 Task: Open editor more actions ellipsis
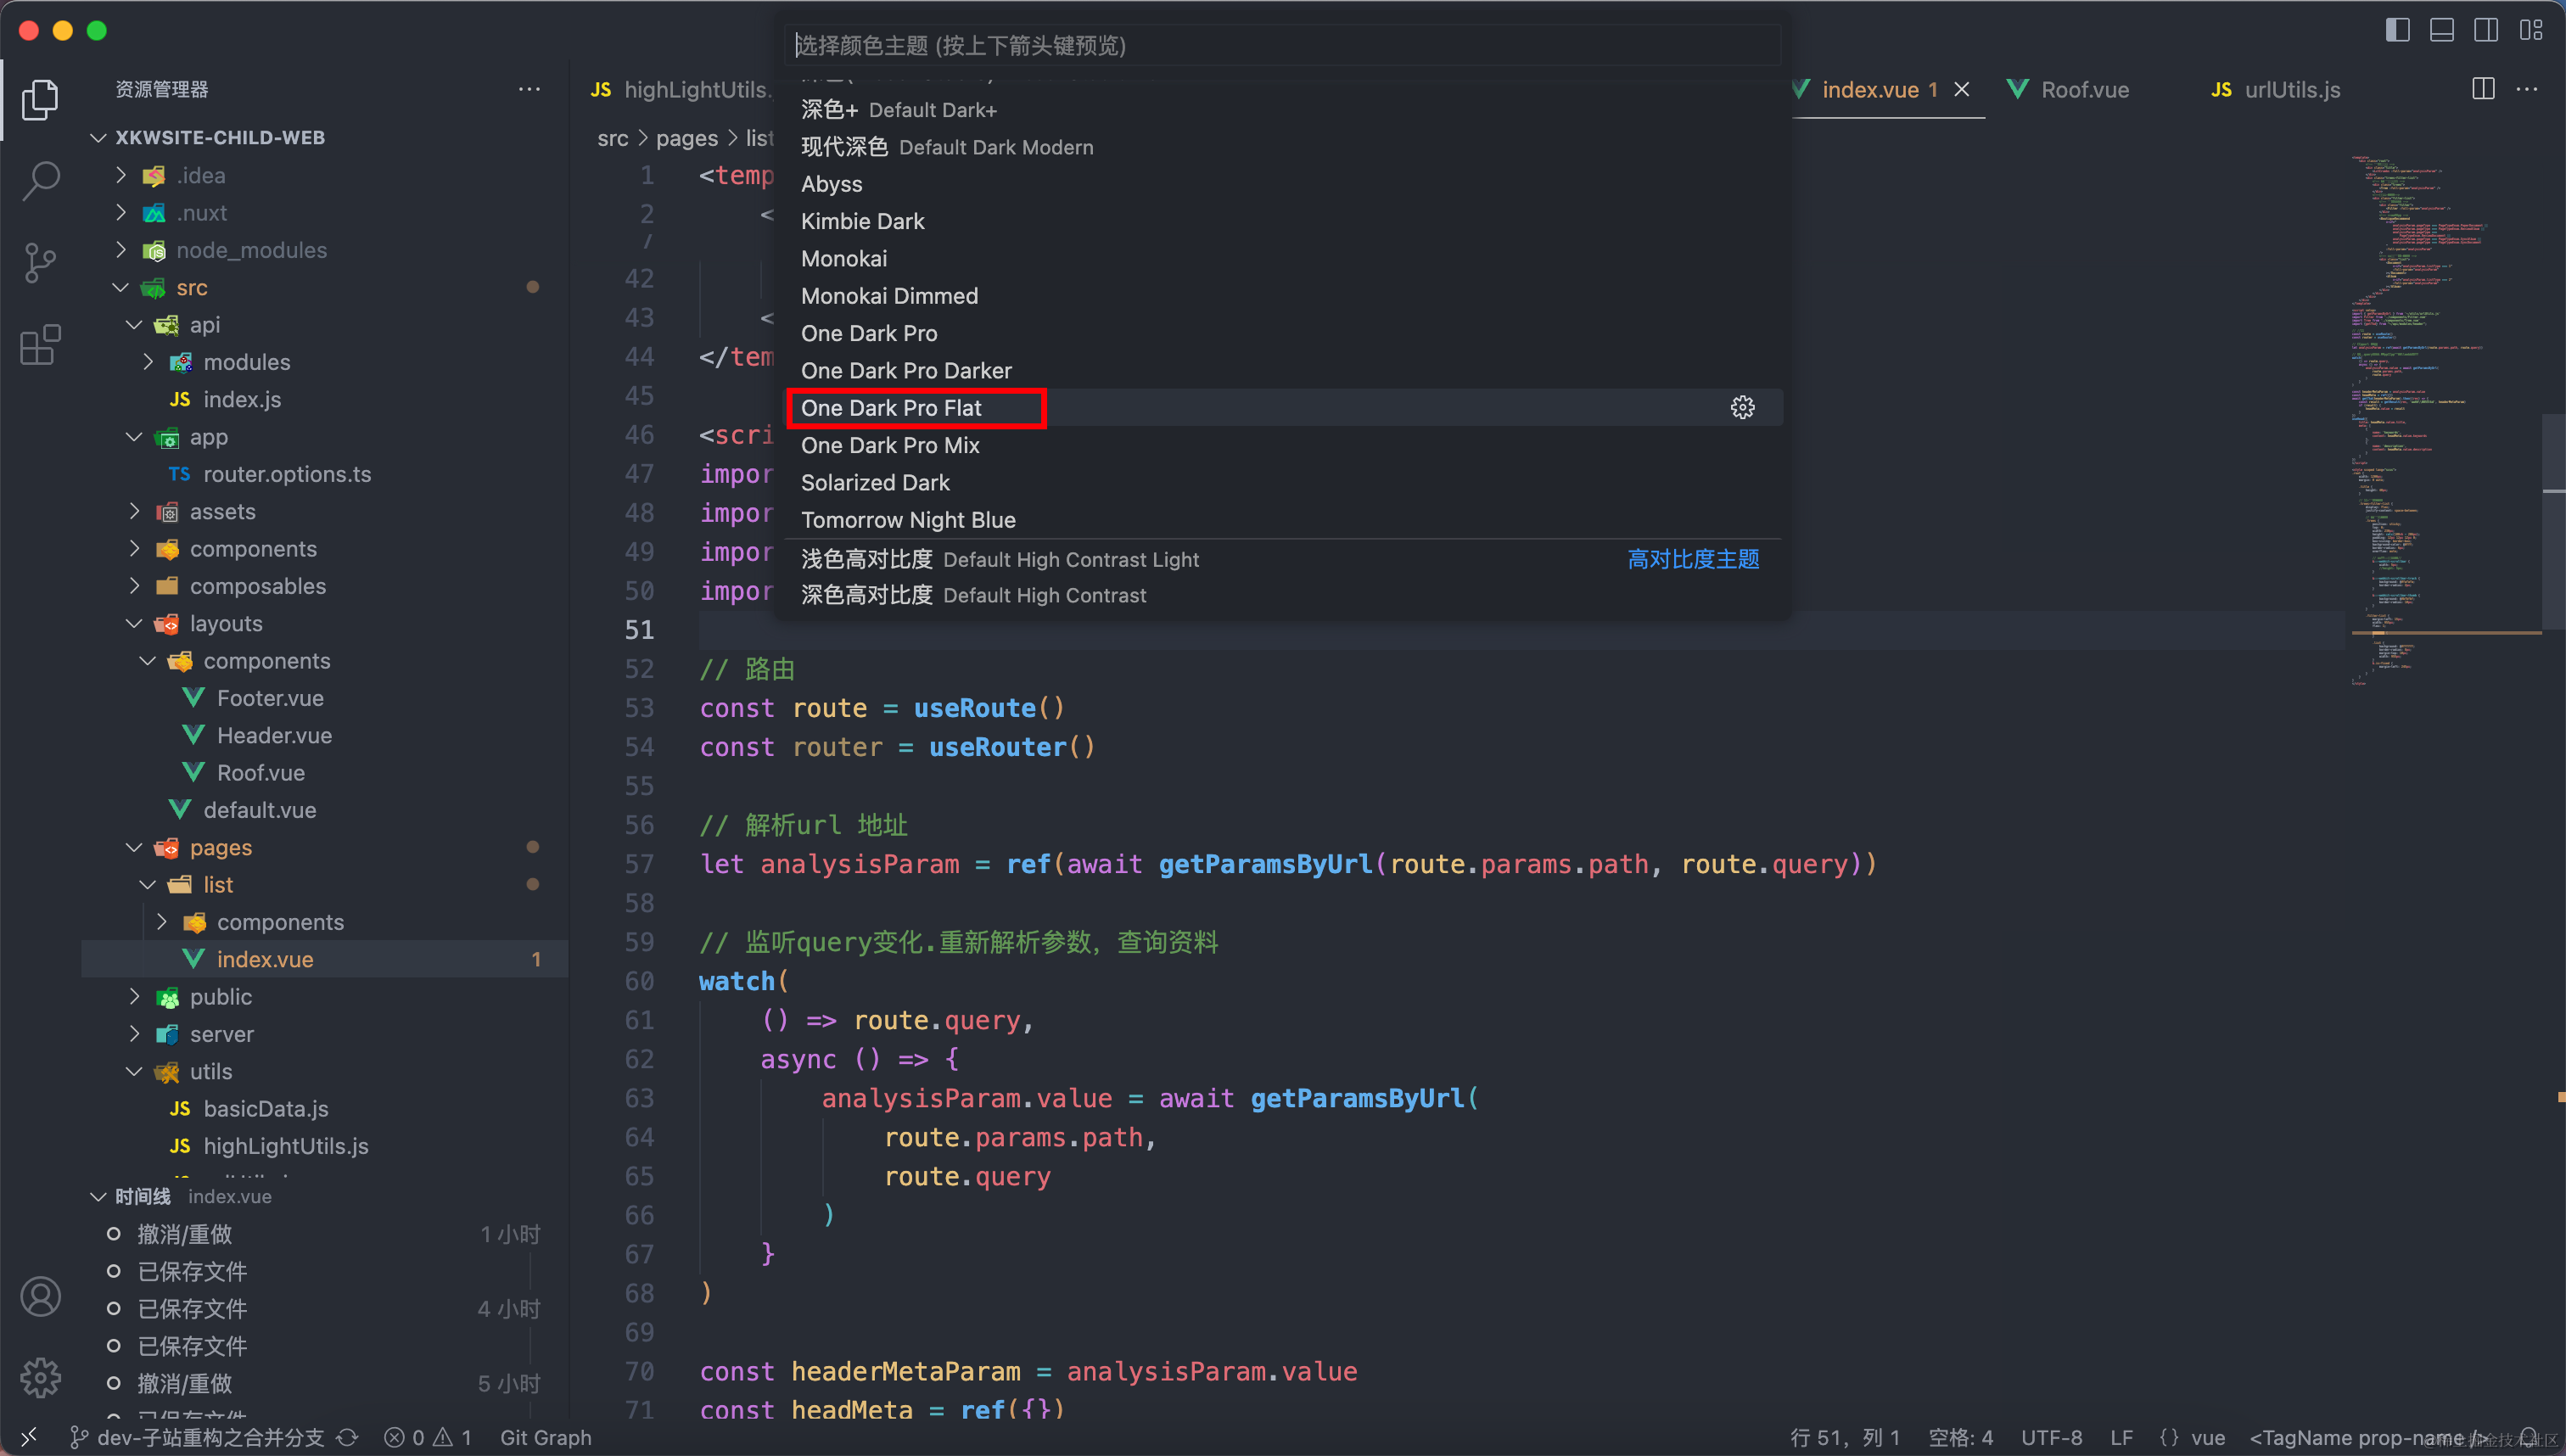click(2527, 89)
